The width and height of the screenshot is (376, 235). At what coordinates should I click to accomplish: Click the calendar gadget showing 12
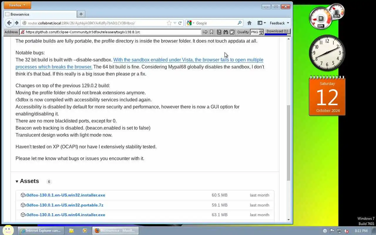327,96
